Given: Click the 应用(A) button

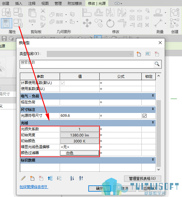Looking at the screenshot, I should click(x=149, y=188).
